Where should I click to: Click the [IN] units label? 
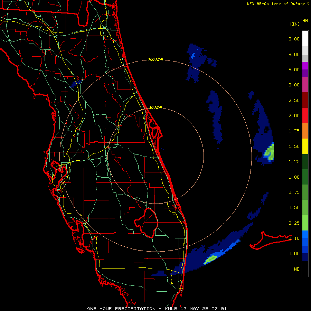click(x=295, y=24)
